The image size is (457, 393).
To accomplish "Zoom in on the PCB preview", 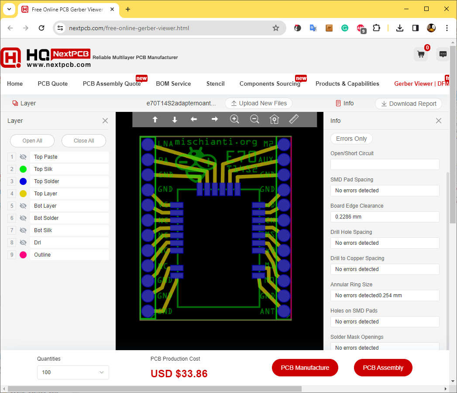I will pyautogui.click(x=234, y=118).
